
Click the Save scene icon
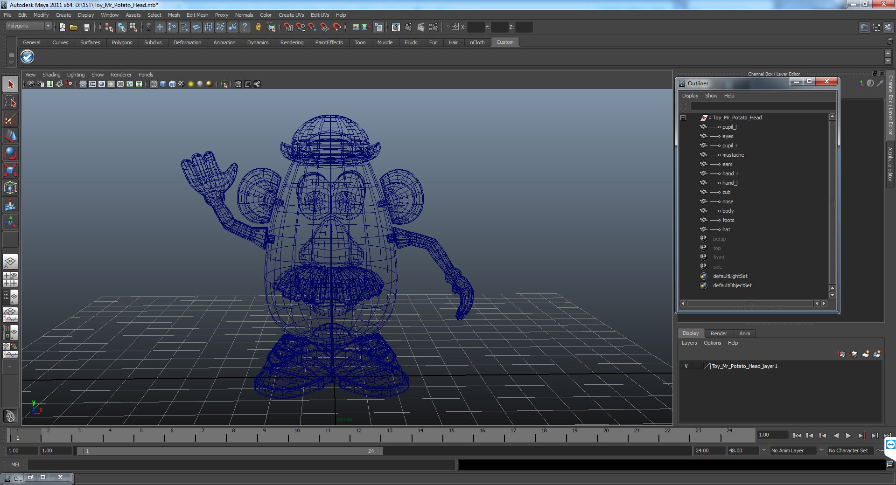pos(86,28)
